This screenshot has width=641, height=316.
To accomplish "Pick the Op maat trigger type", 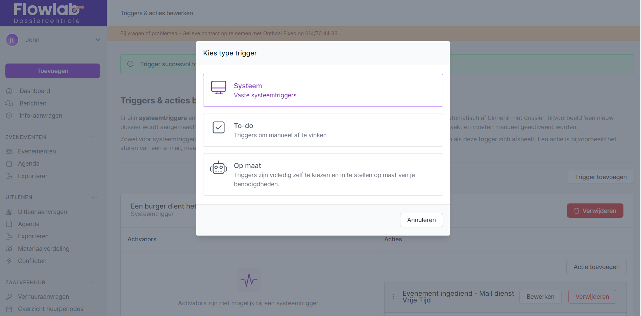I will click(323, 174).
